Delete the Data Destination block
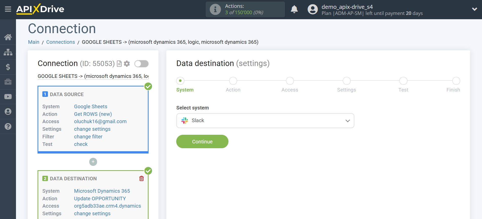 pos(141,179)
